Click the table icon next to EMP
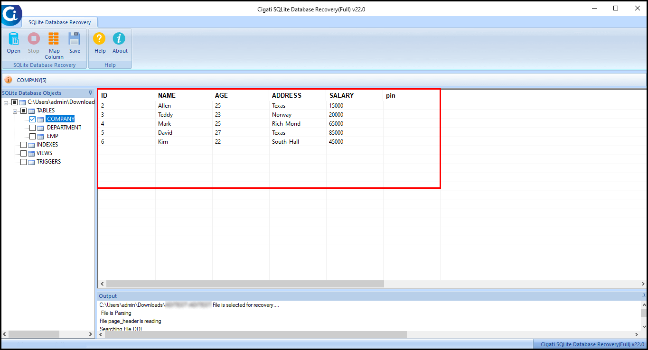The height and width of the screenshot is (350, 648). click(x=41, y=136)
